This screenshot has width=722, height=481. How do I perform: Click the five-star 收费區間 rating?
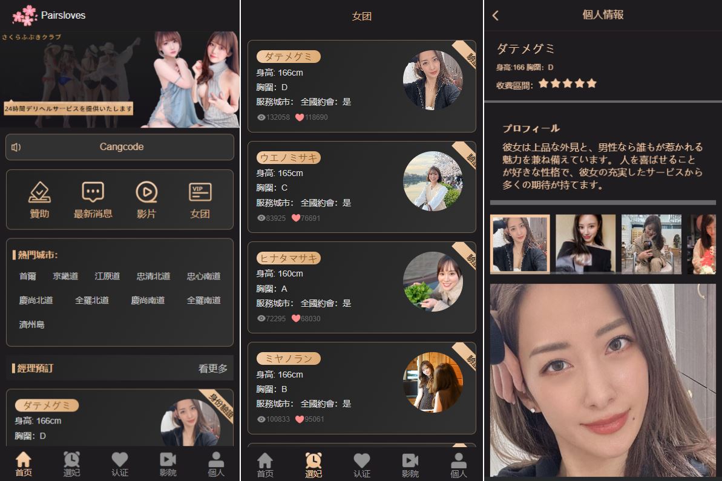pos(567,83)
